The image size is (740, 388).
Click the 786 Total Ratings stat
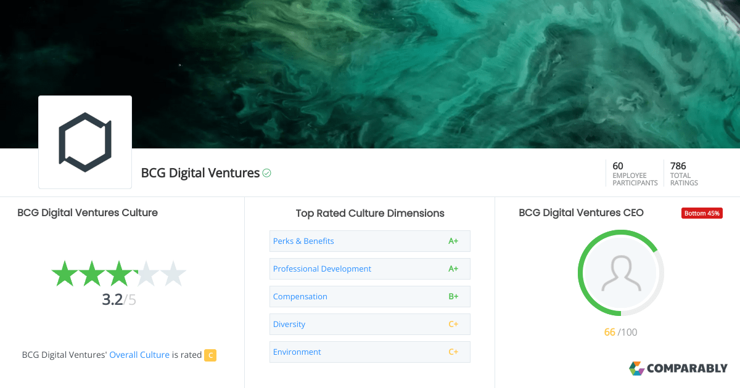click(x=684, y=174)
